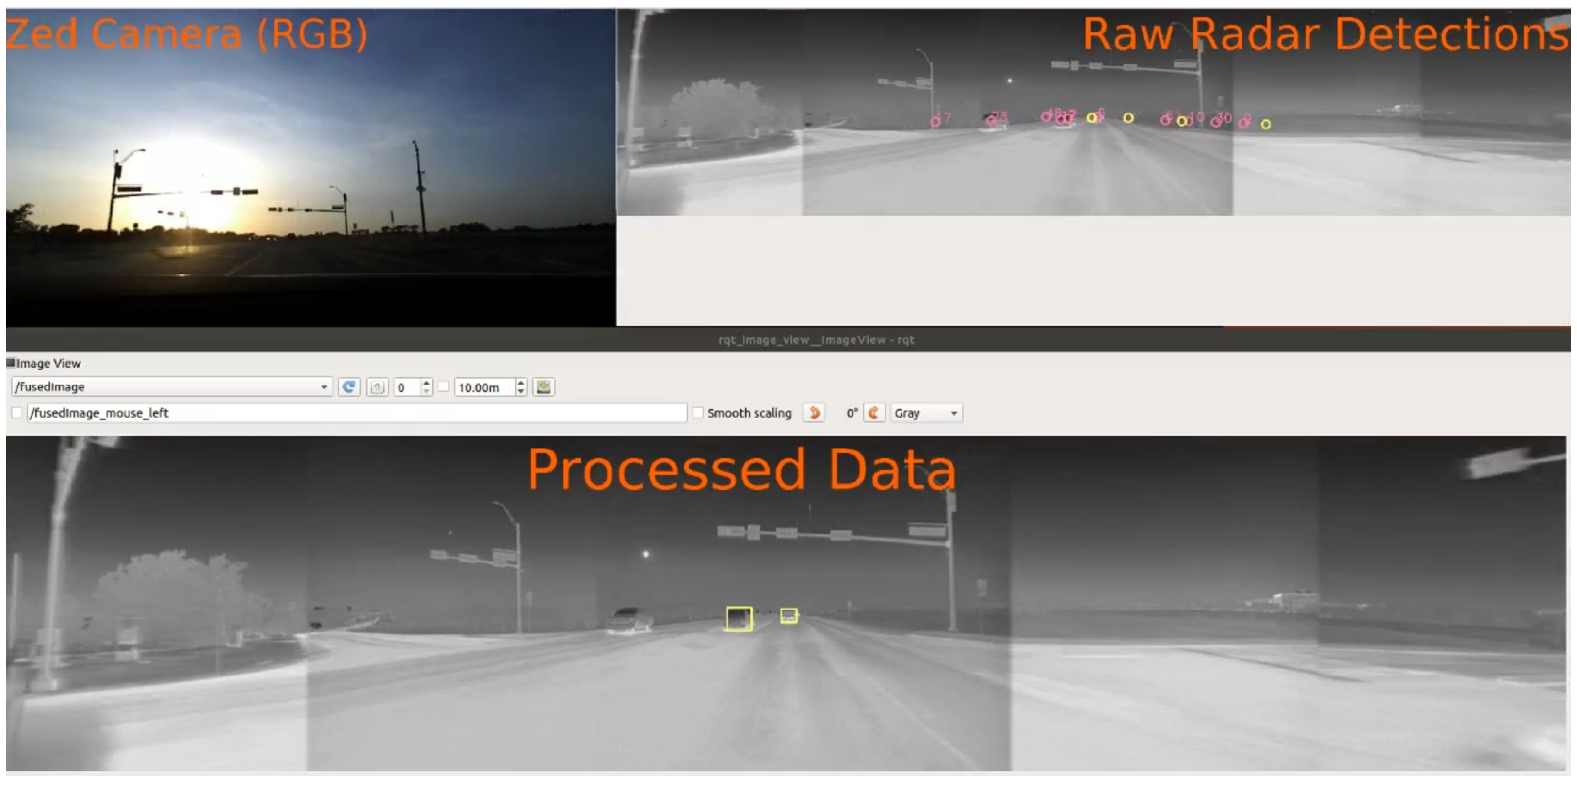Click the smaller yellow detection box
Viewport: 1577px width, 787px height.
tap(788, 616)
